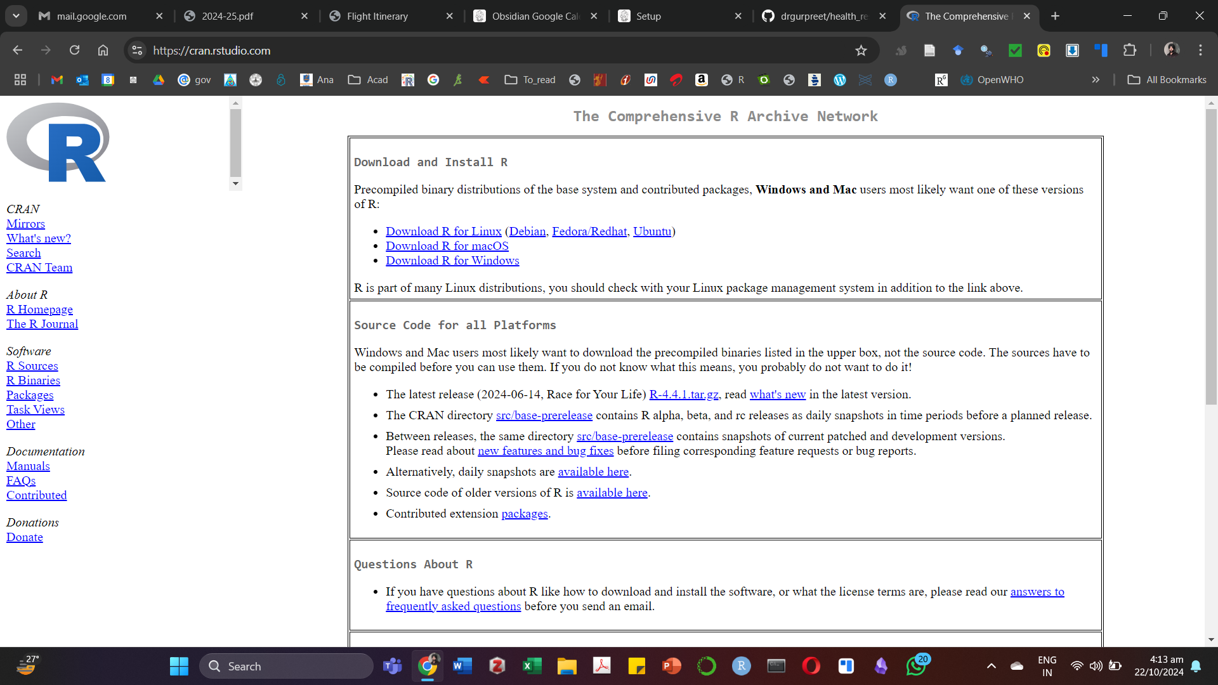Switch to the 2024-25.pdf tab
This screenshot has width=1218, height=685.
[227, 16]
